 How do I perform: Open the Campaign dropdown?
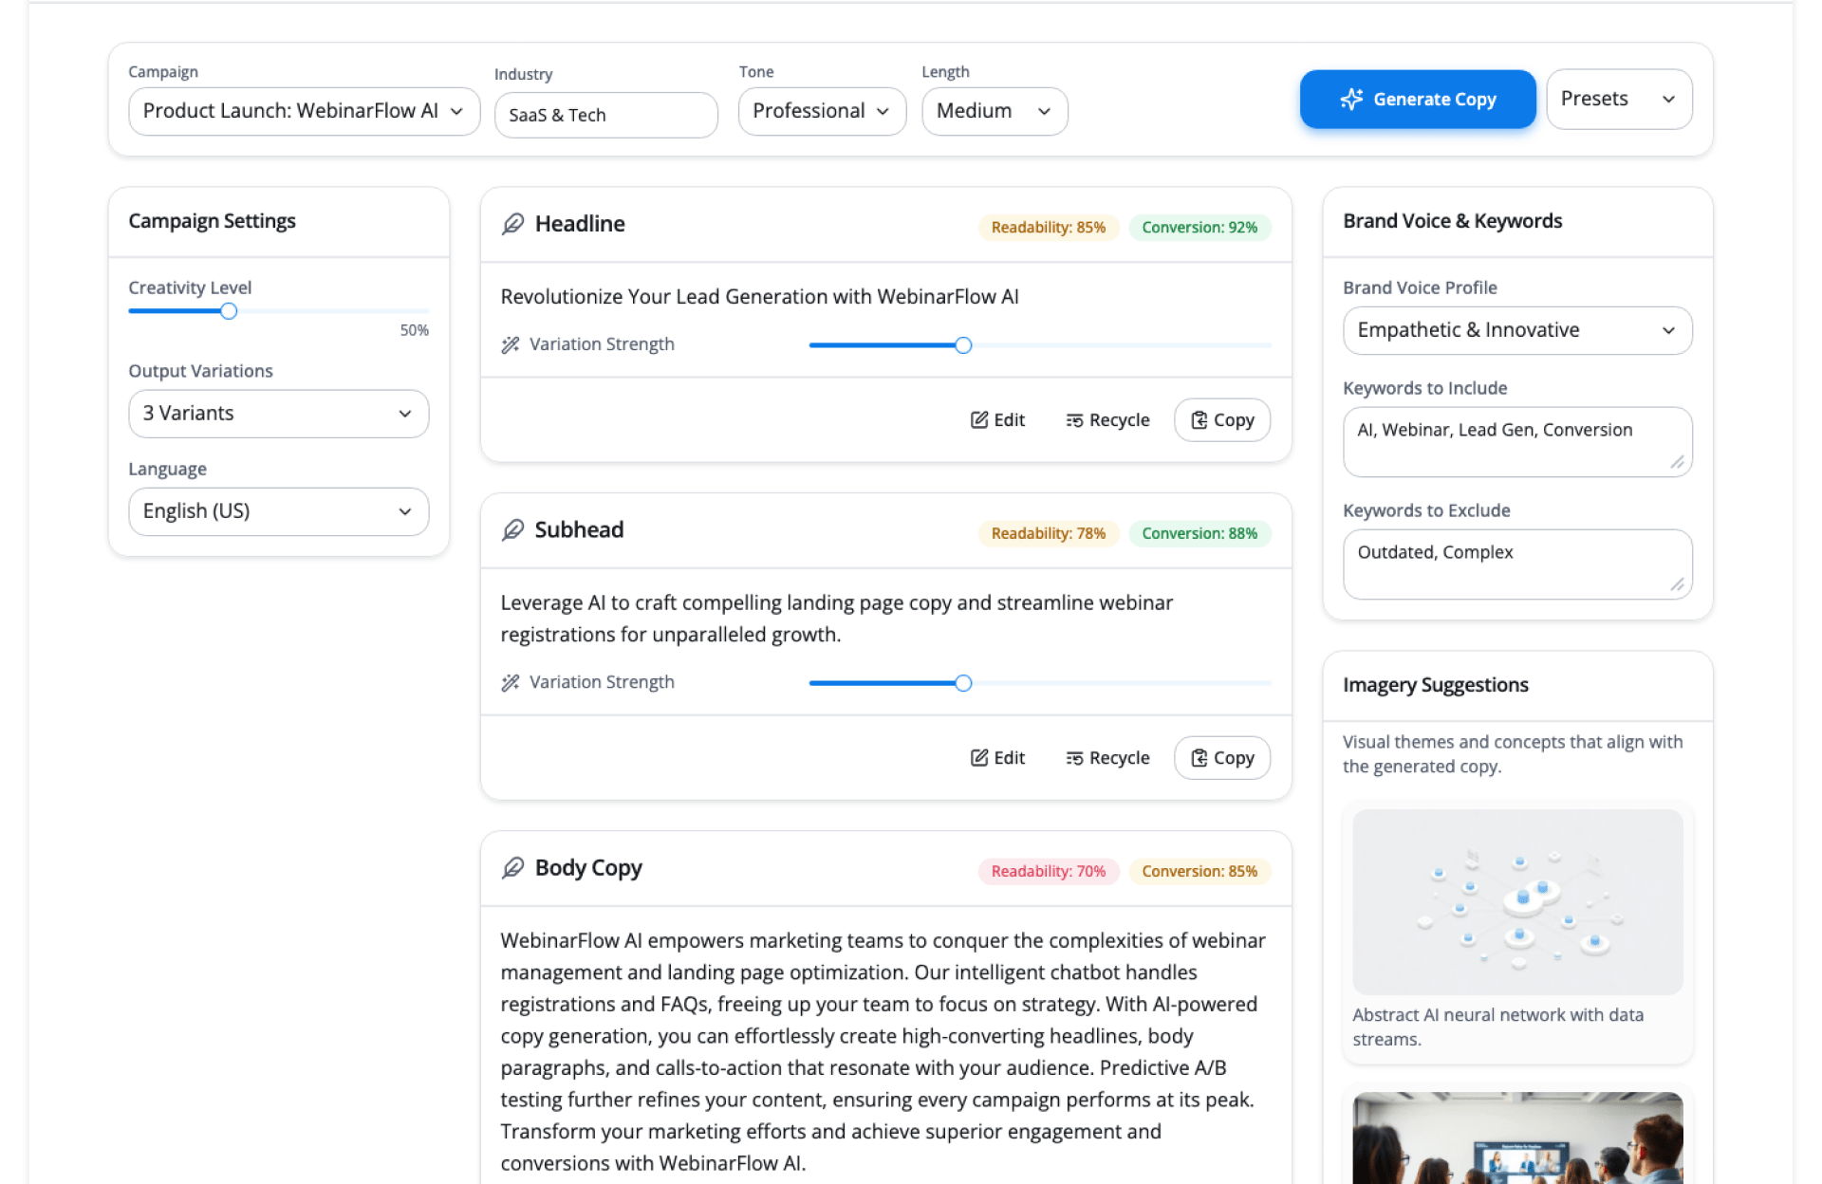304,111
